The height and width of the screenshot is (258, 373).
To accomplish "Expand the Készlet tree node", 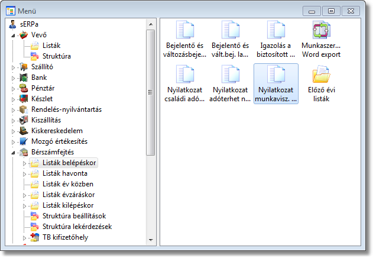I will (14, 99).
